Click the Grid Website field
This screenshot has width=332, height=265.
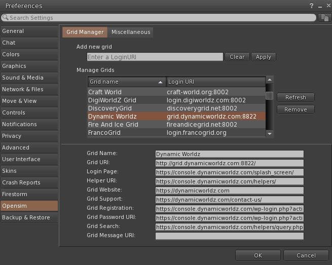click(x=230, y=191)
